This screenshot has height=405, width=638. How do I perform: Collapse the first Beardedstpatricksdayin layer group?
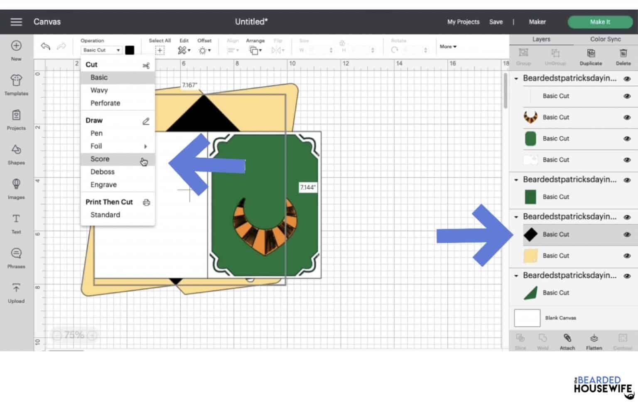516,78
